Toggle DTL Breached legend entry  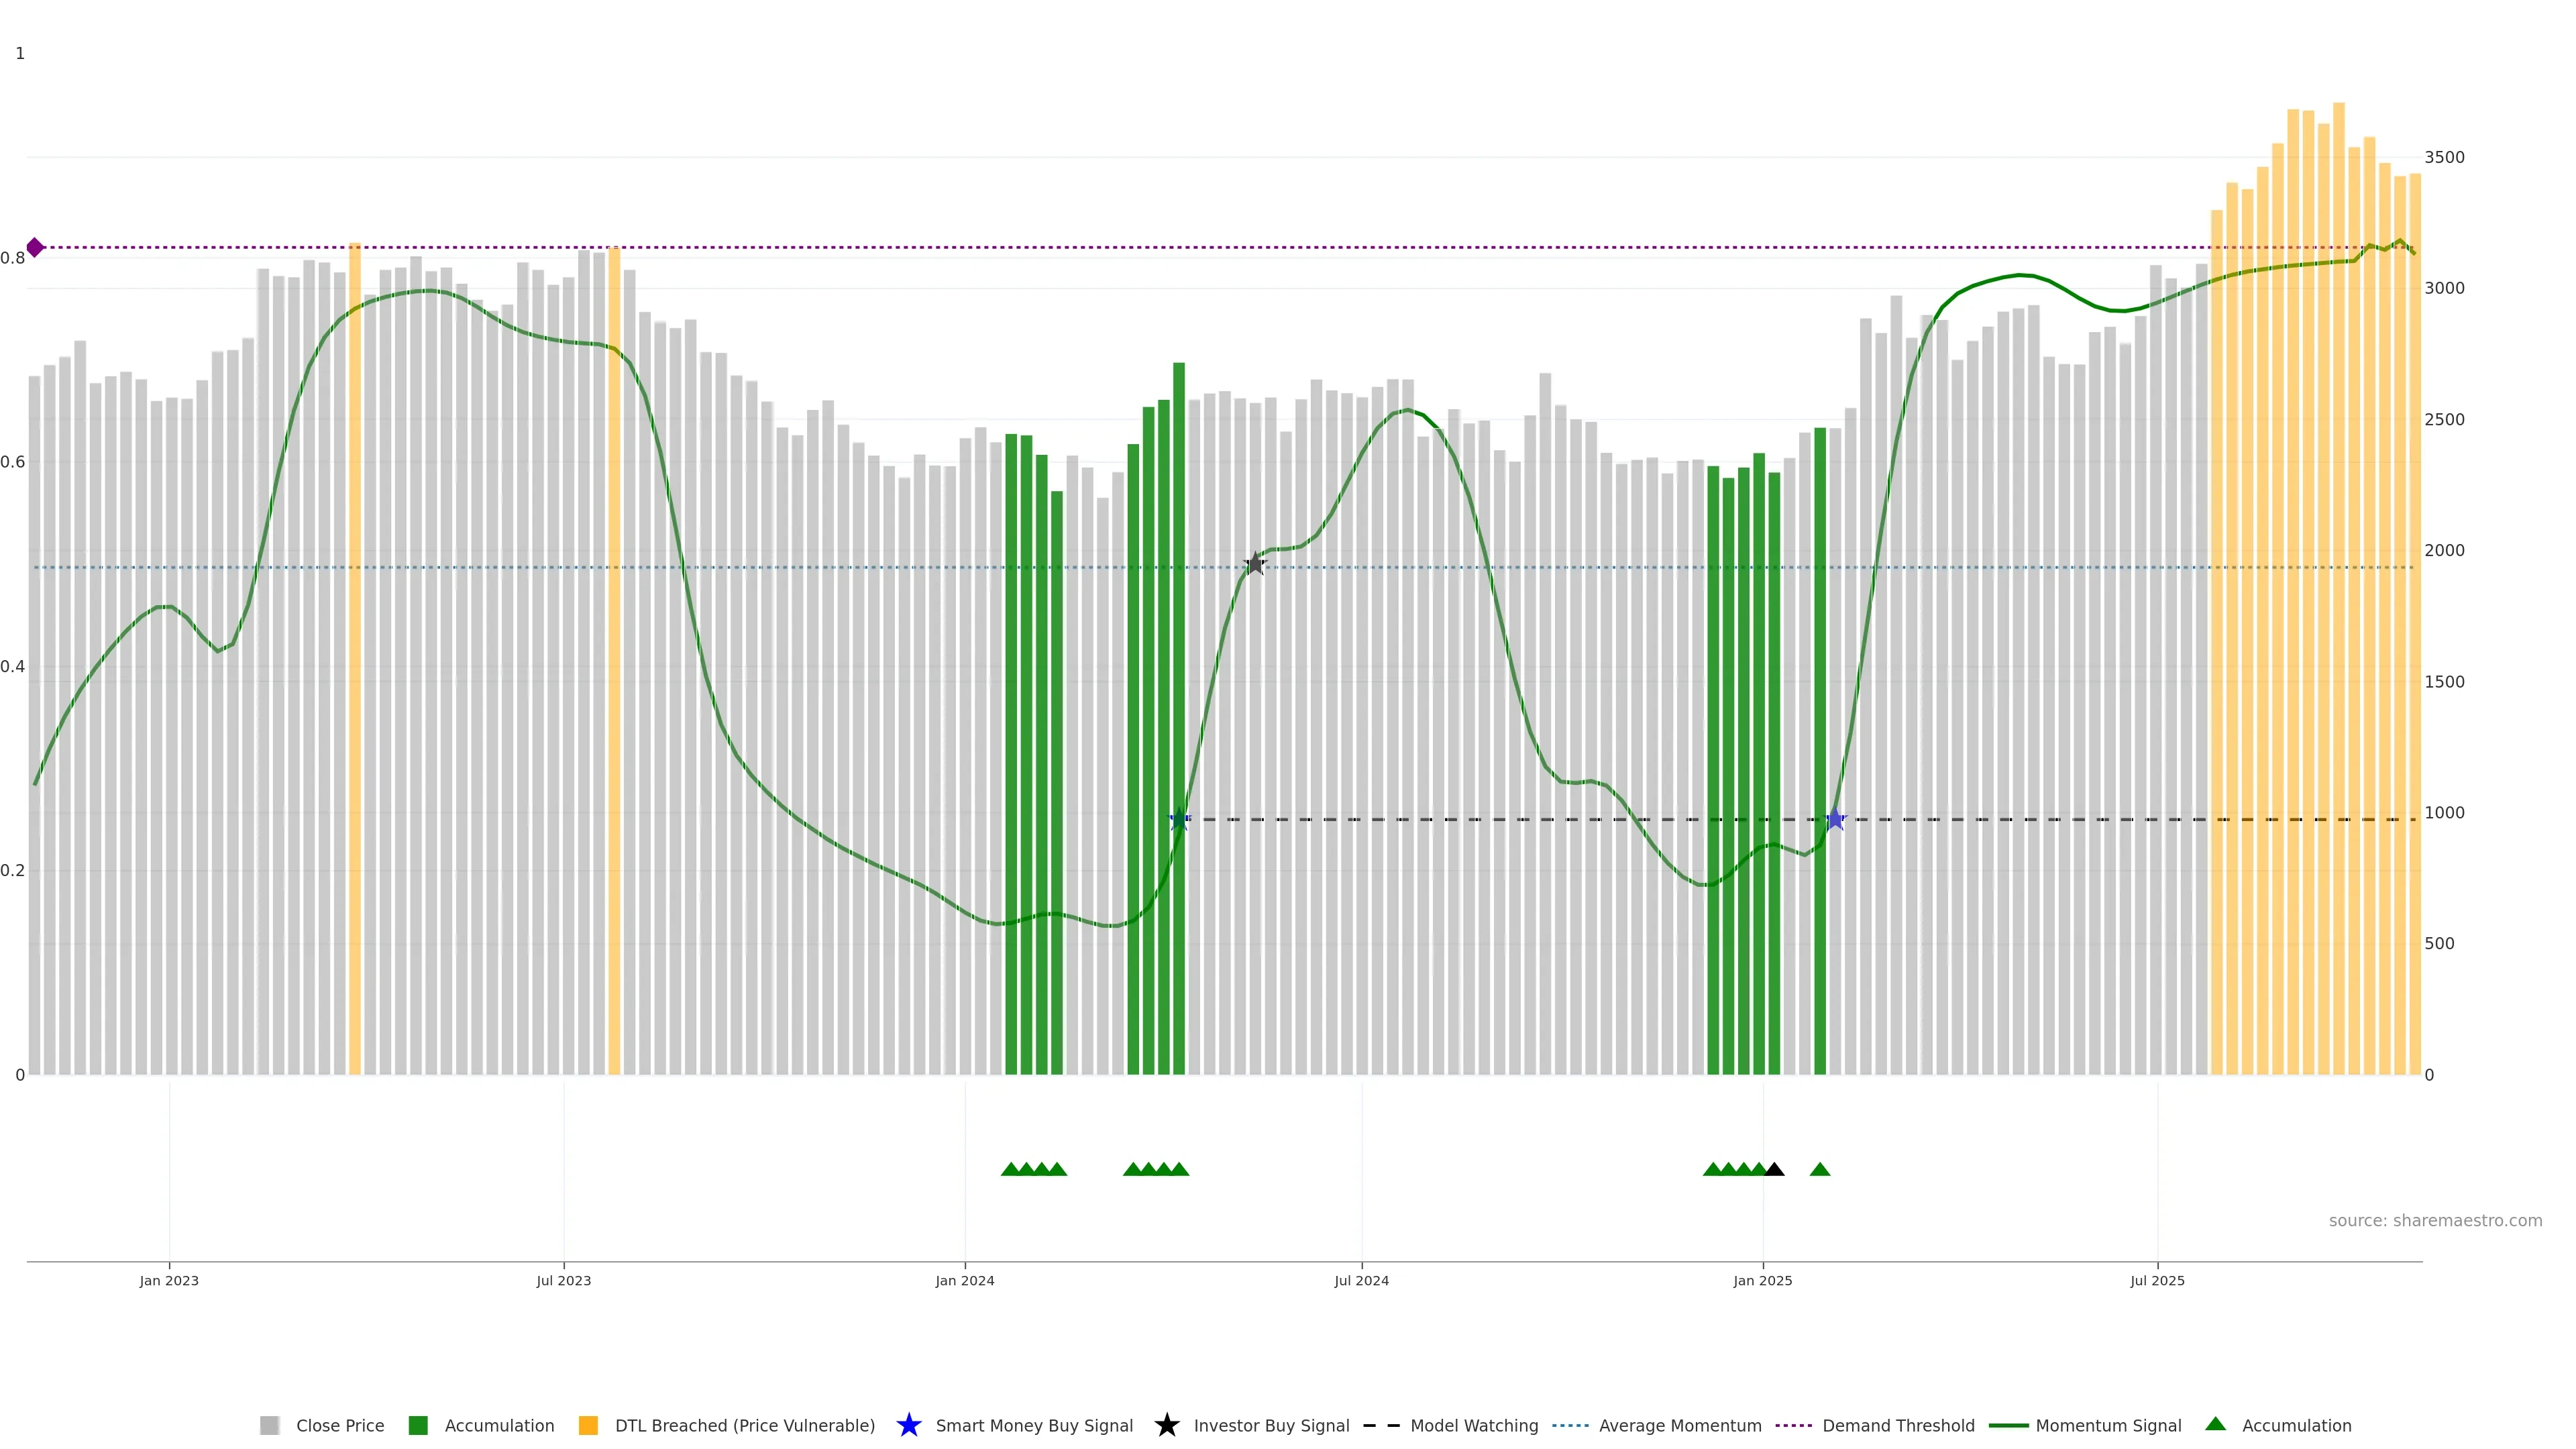point(744,1425)
